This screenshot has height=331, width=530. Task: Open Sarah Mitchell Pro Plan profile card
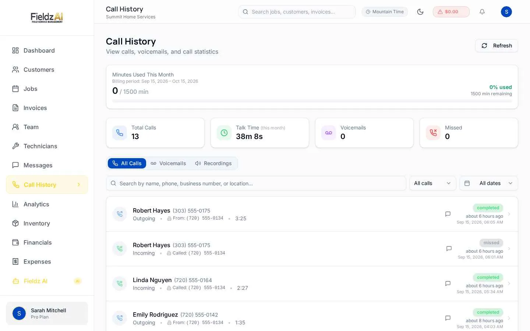(x=47, y=313)
